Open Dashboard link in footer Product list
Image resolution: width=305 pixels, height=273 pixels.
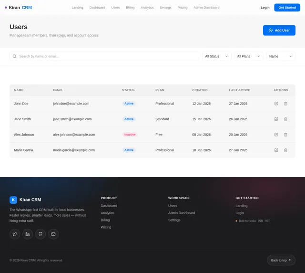[x=109, y=206]
